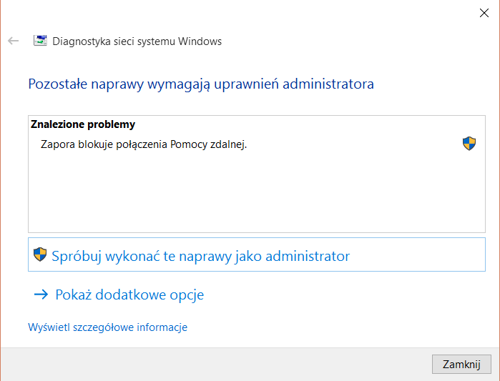Close the dialog with the top-right X
Image resolution: width=500 pixels, height=381 pixels.
point(484,12)
